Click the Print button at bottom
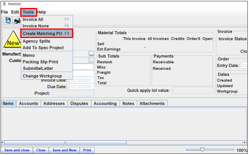This screenshot has height=155, width=249. tap(87, 150)
